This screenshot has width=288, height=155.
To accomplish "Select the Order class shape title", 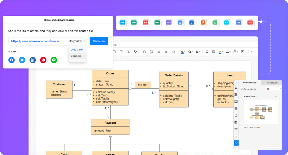I will tap(110, 73).
